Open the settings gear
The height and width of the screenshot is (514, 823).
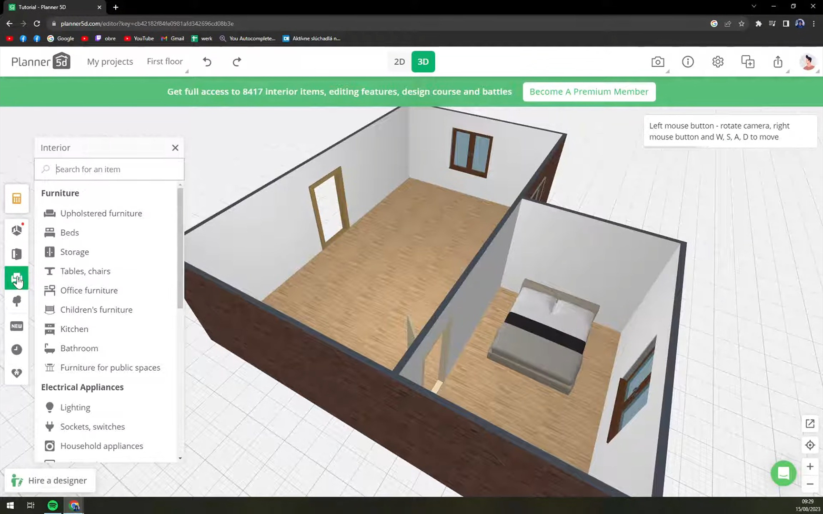(718, 62)
